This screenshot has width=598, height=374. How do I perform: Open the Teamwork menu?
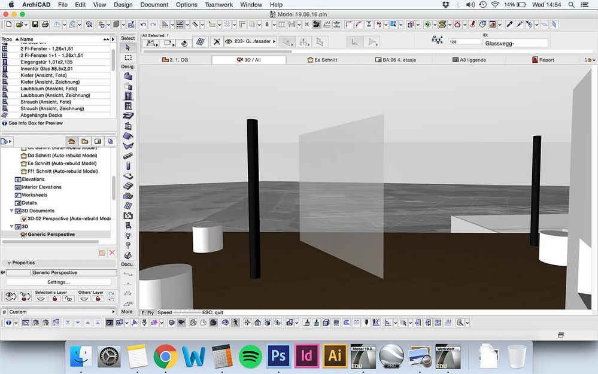click(218, 4)
